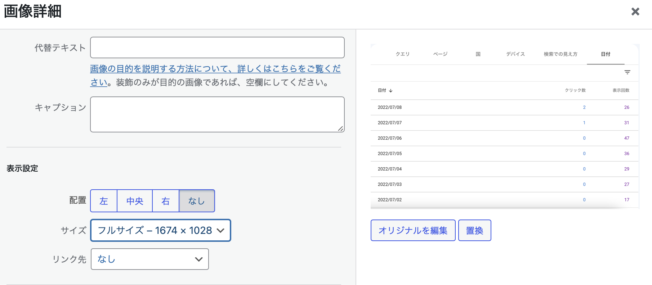Click the date 2022/07/08 in the table
652x285 pixels.
click(x=390, y=107)
